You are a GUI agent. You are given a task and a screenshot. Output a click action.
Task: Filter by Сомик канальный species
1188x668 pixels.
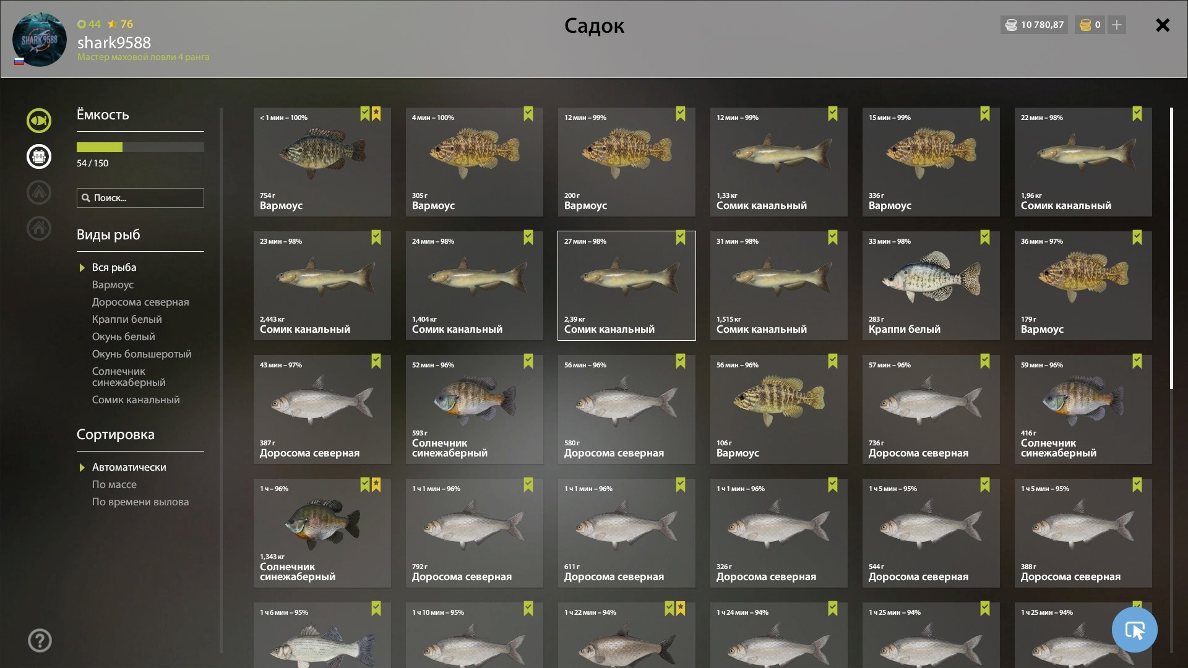[x=136, y=400]
